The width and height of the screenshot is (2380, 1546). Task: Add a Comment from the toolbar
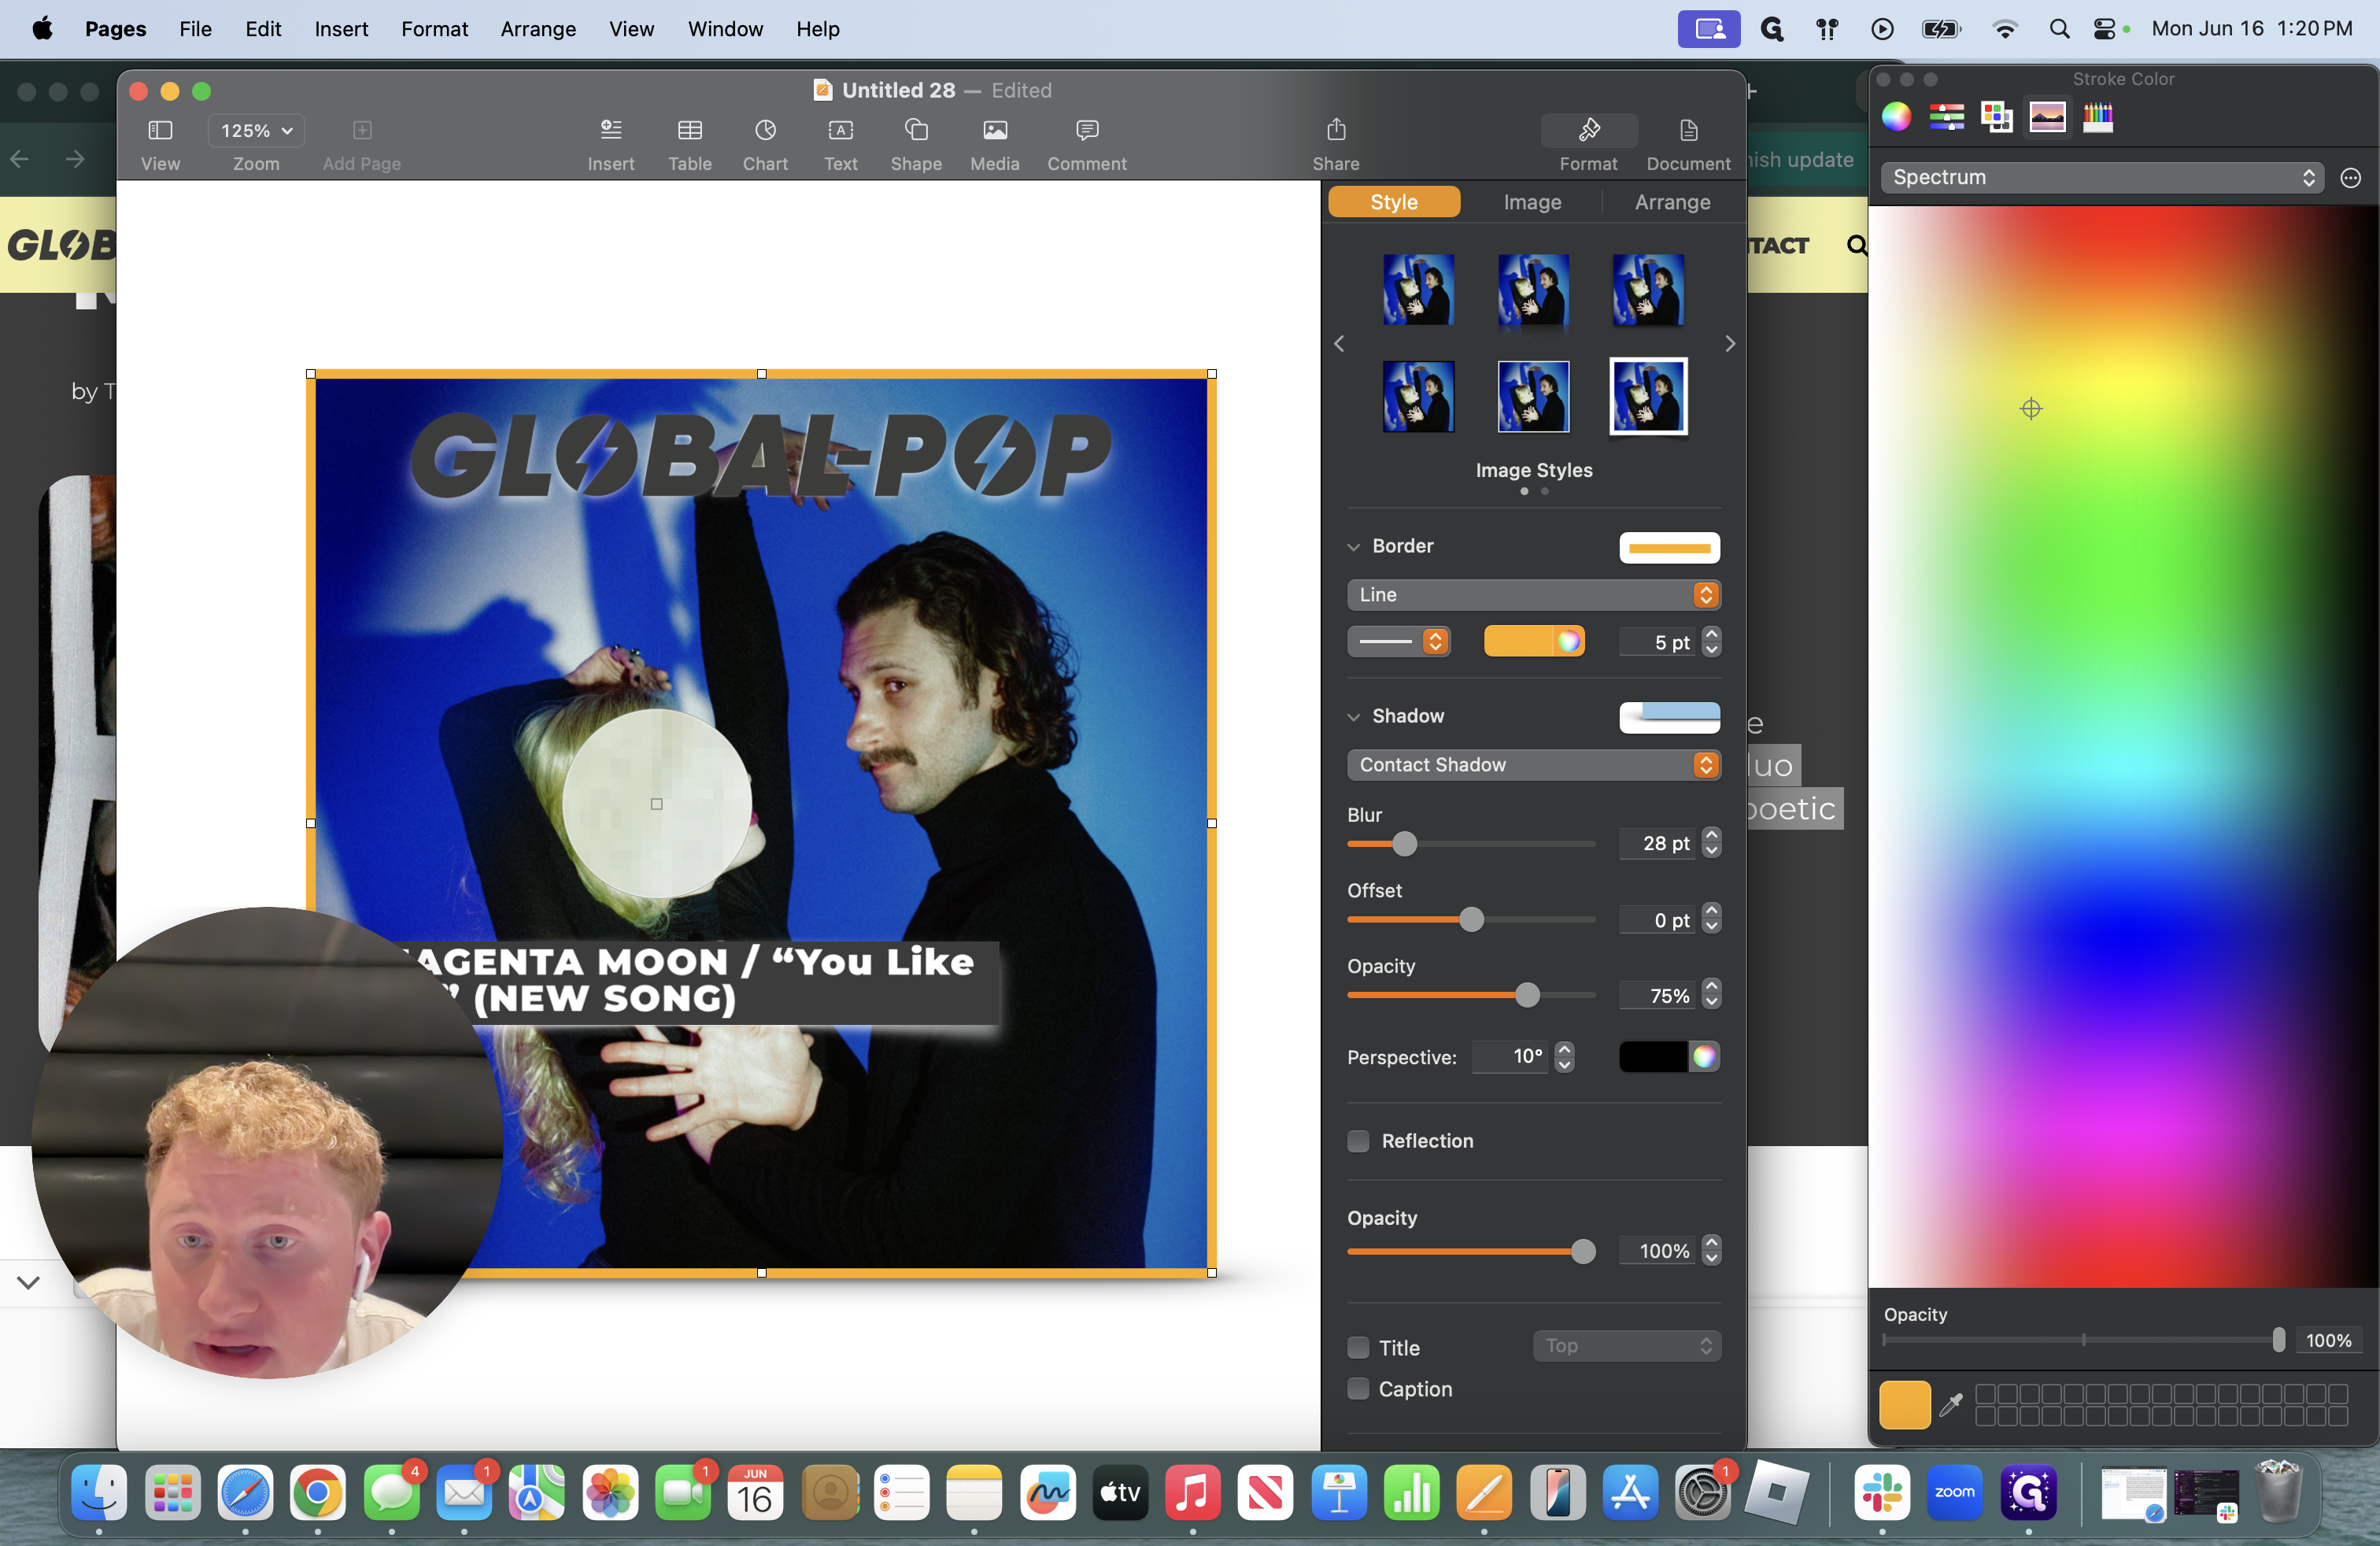[x=1087, y=130]
